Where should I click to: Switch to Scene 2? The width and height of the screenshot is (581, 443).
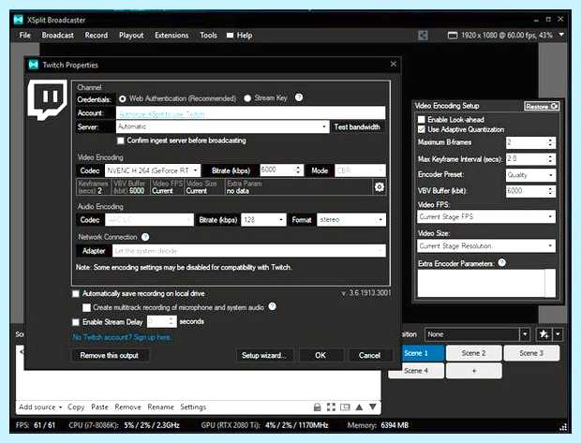coord(474,353)
